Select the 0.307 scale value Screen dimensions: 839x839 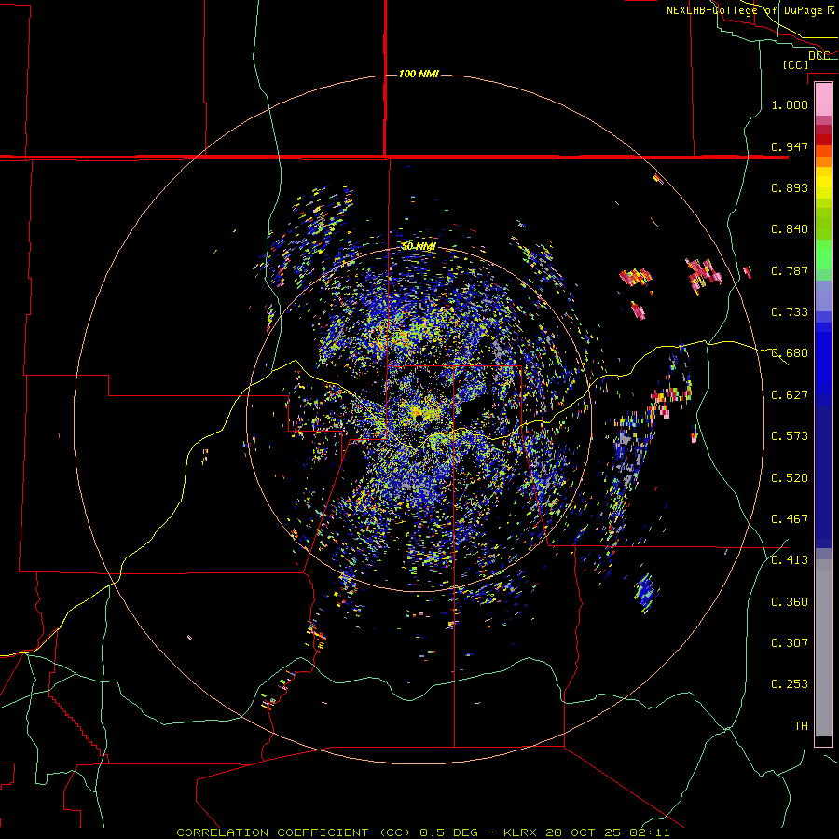tap(790, 643)
